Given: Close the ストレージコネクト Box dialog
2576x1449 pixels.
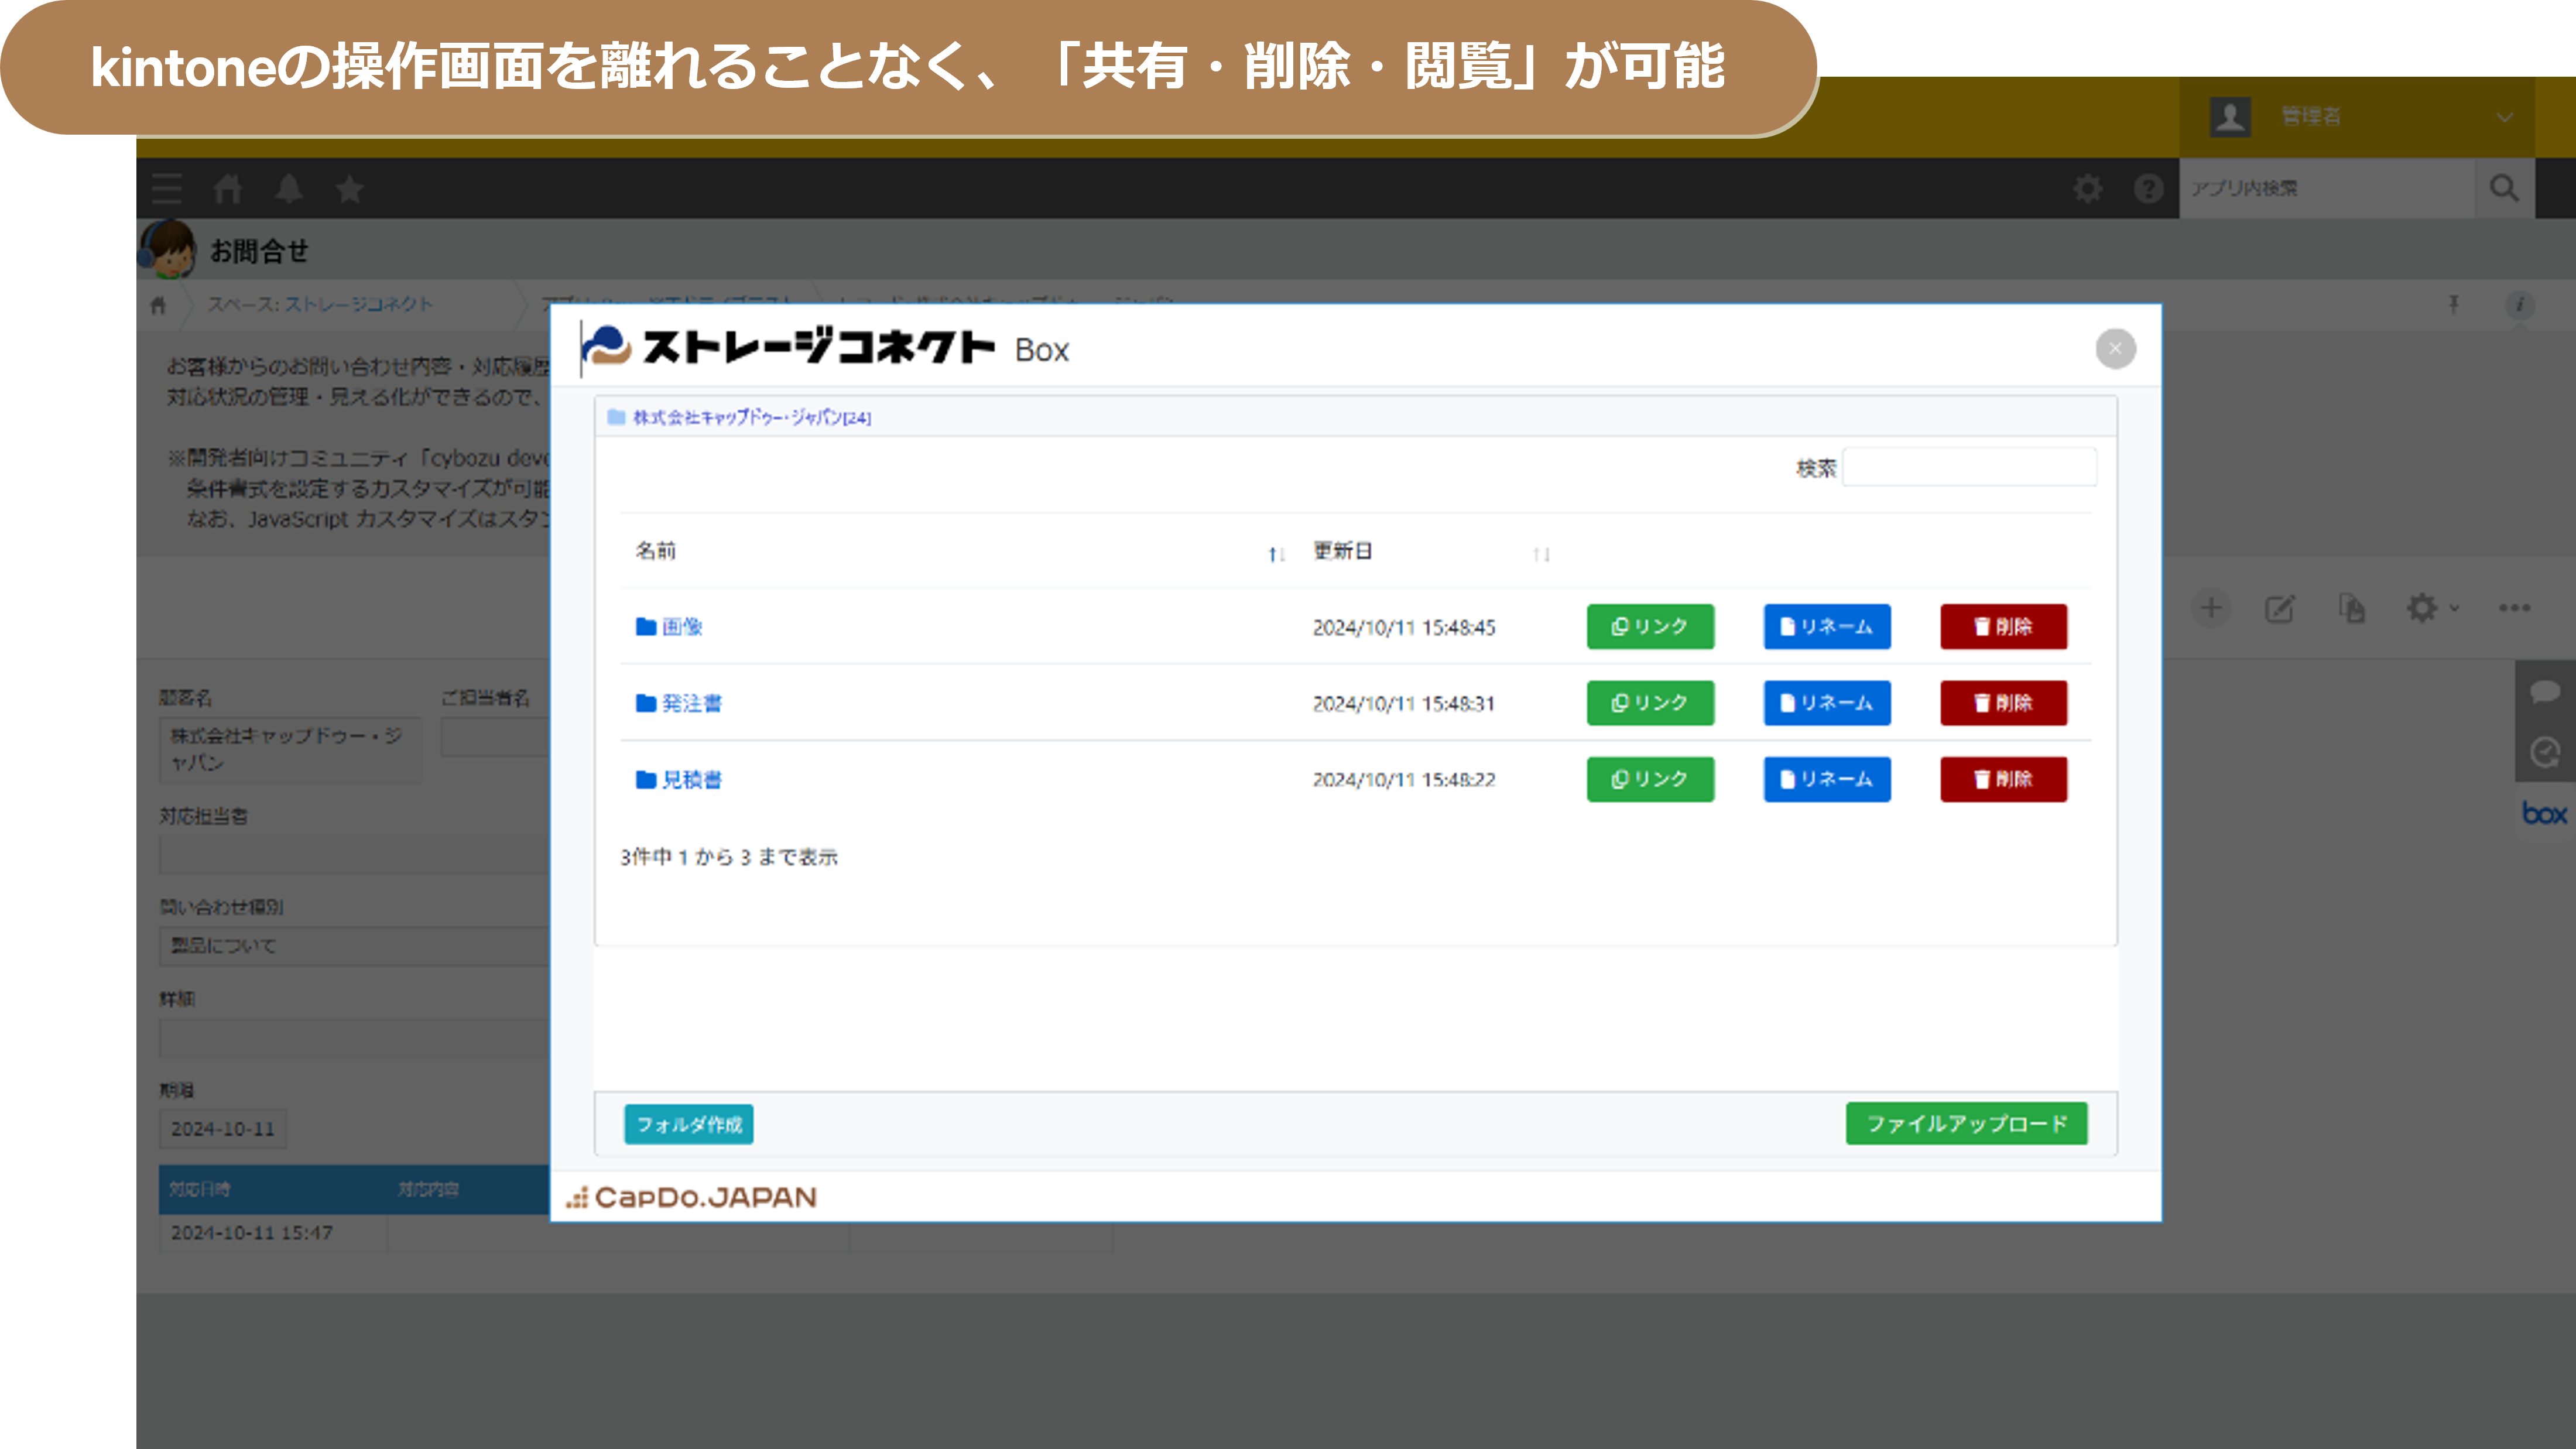Looking at the screenshot, I should 2115,349.
